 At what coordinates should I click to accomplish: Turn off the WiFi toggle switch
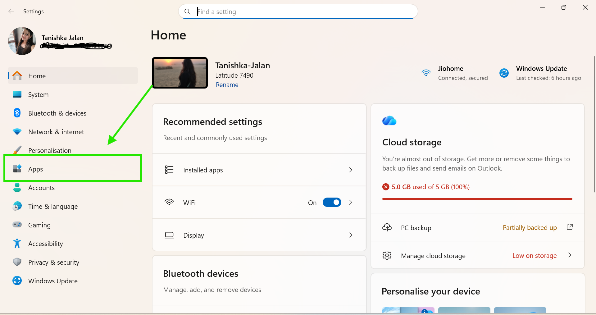tap(332, 202)
